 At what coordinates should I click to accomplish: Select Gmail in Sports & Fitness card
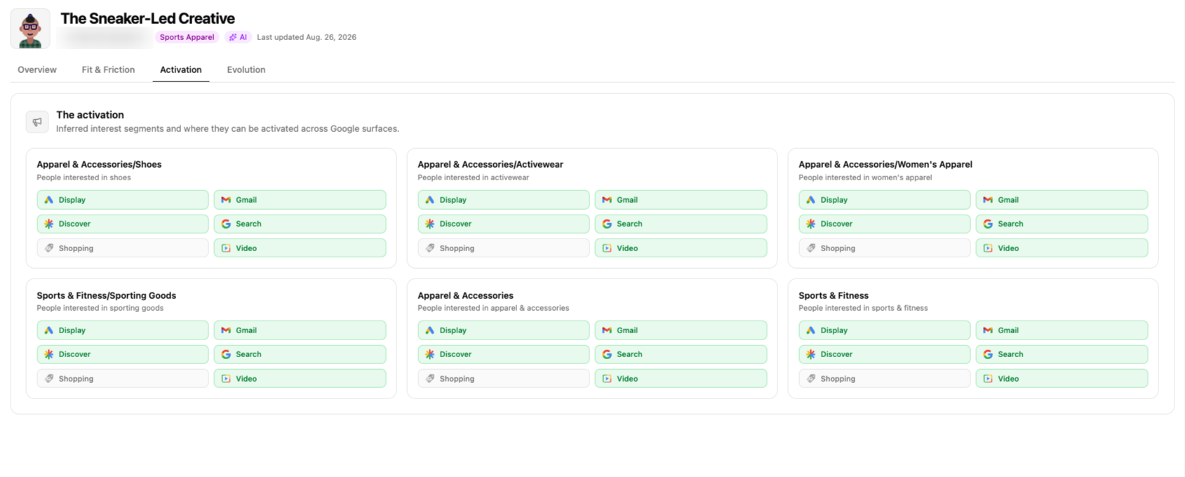pos(1062,330)
